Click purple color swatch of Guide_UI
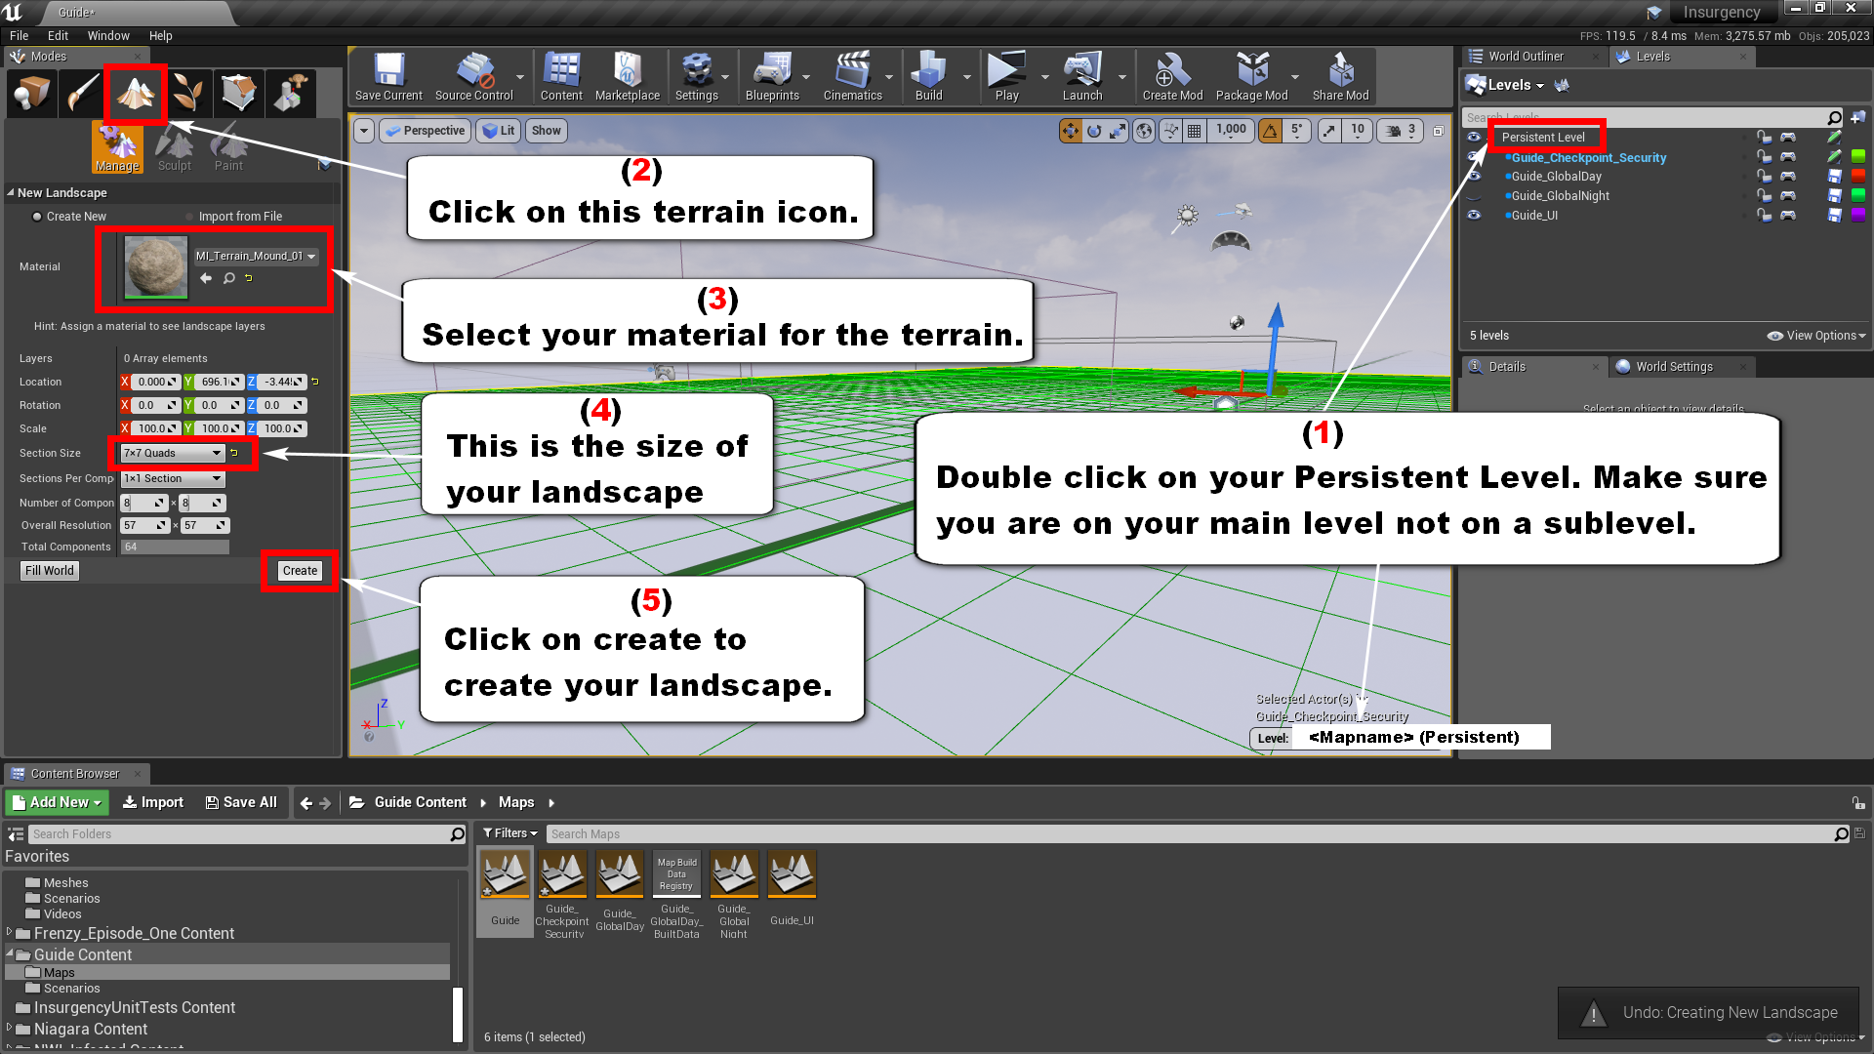 point(1857,216)
